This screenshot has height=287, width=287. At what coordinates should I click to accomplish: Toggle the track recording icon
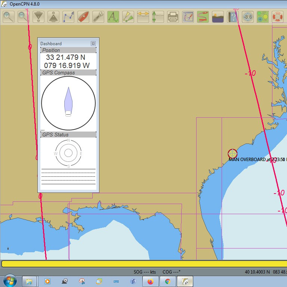point(203,17)
